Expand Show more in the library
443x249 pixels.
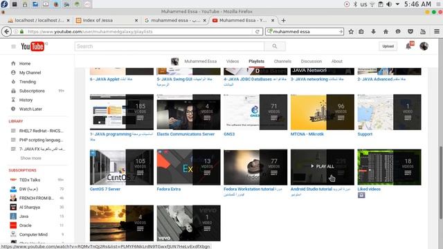(x=30, y=158)
